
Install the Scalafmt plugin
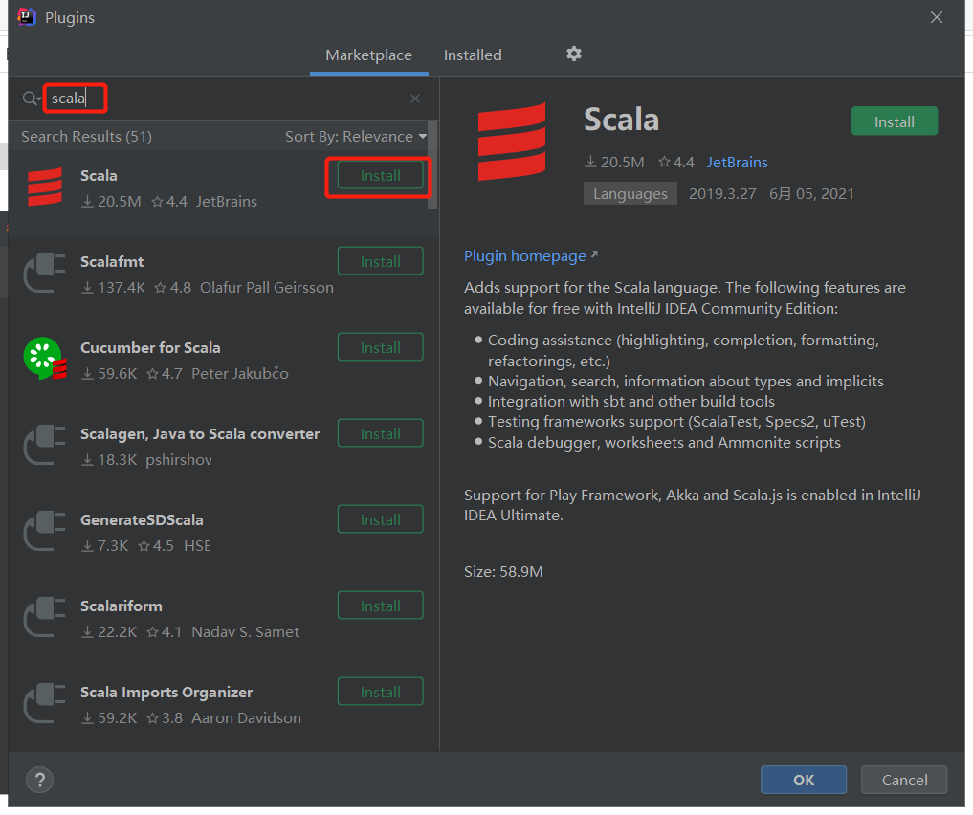(381, 262)
